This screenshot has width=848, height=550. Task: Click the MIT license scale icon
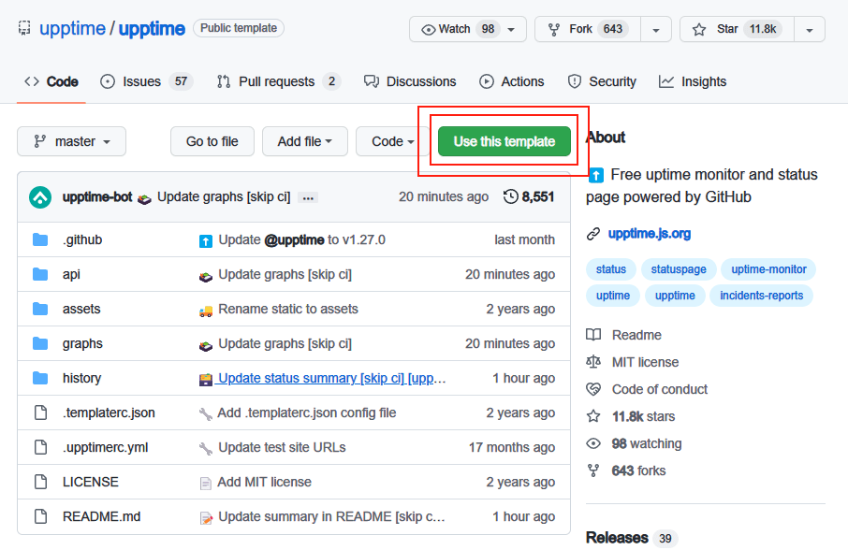tap(593, 362)
